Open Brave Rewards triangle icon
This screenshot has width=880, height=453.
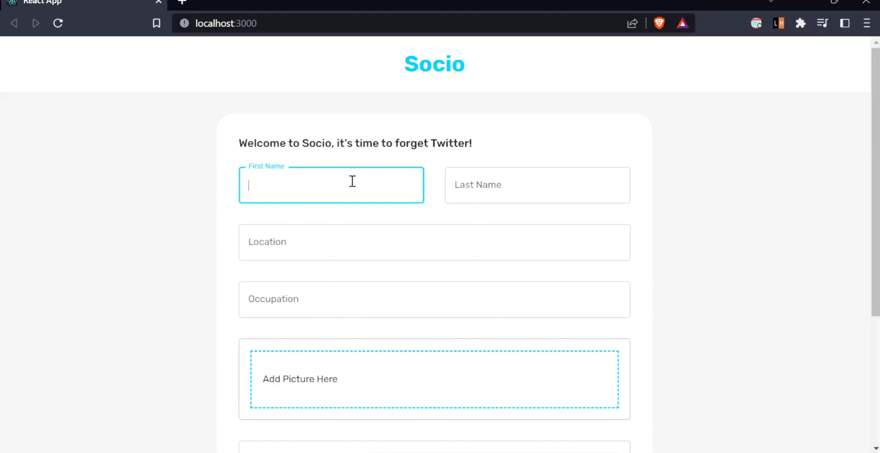pyautogui.click(x=682, y=23)
